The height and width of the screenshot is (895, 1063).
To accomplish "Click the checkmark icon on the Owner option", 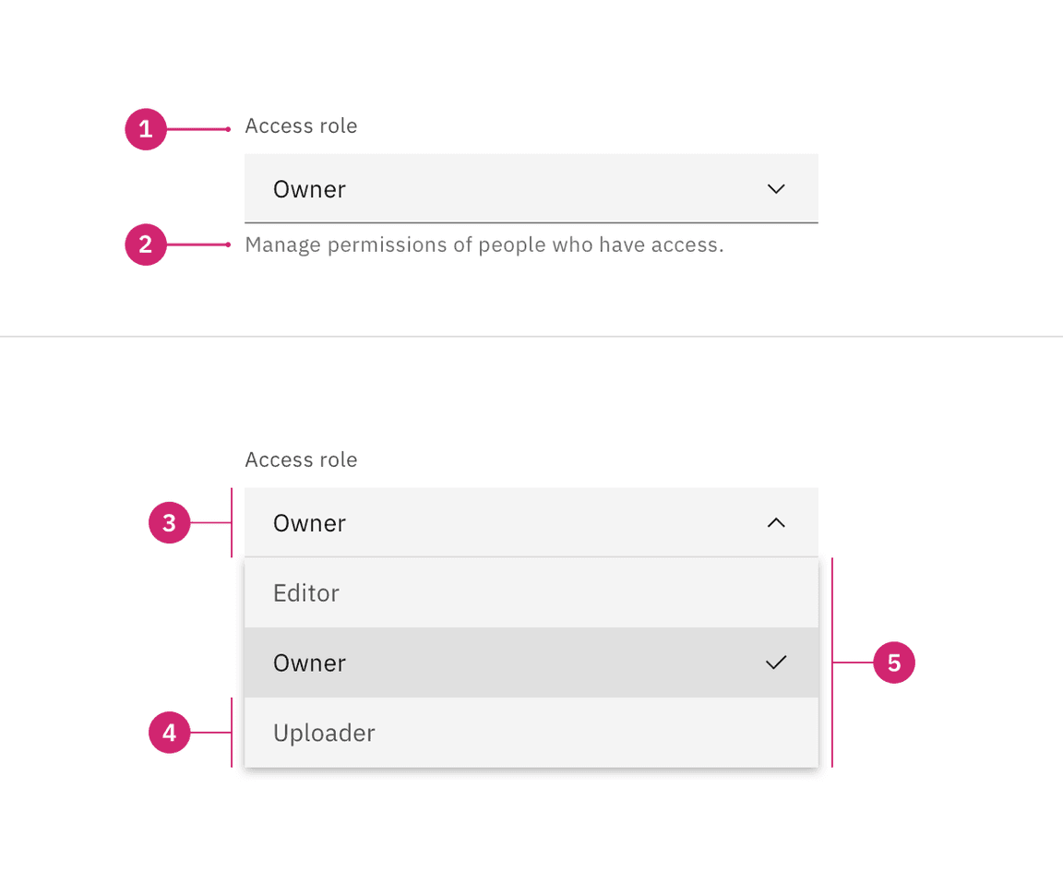I will [776, 662].
